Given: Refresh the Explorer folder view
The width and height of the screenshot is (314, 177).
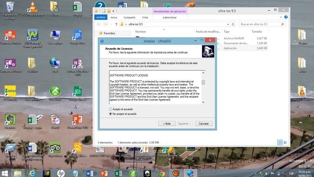Looking at the screenshot, I should (233, 24).
